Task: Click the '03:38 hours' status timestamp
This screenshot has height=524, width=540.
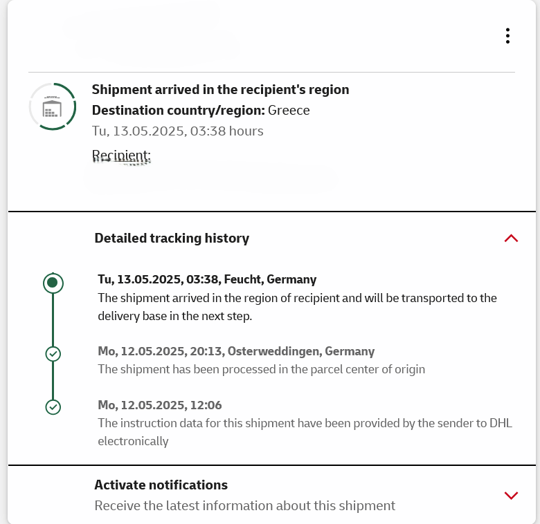Action: click(x=177, y=131)
